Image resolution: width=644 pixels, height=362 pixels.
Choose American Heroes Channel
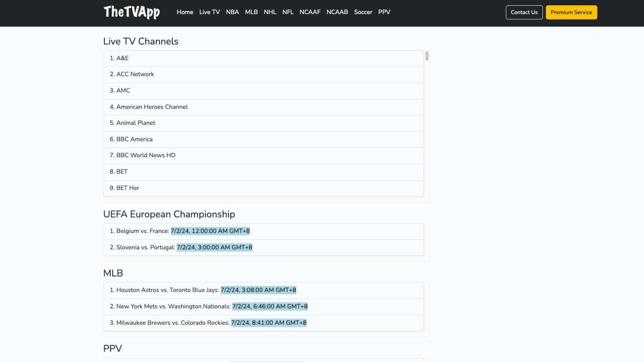click(x=264, y=107)
